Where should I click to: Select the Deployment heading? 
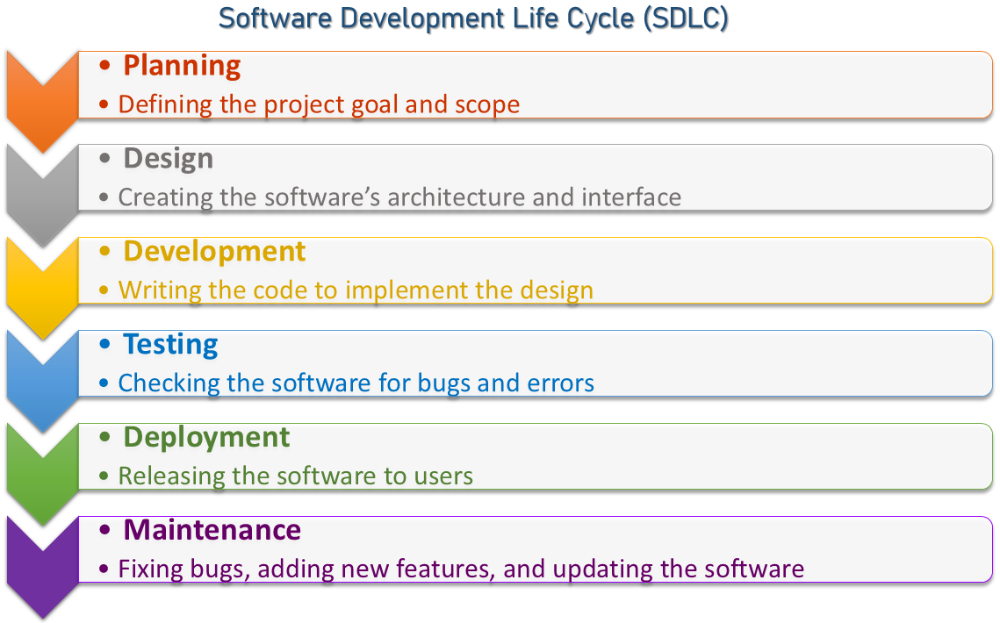tap(206, 438)
